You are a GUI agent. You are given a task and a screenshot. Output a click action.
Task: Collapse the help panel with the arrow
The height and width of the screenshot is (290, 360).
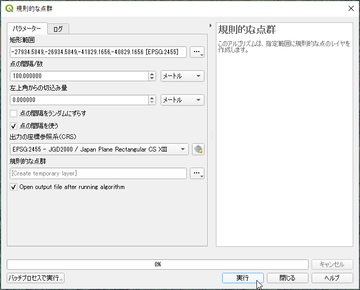[211, 26]
